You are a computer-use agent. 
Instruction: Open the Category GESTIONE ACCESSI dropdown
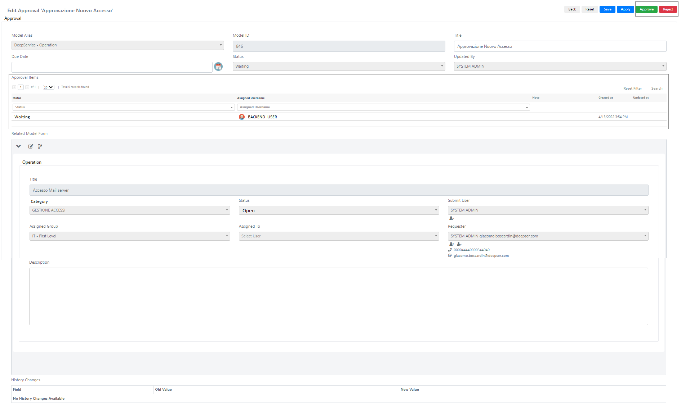pyautogui.click(x=130, y=210)
